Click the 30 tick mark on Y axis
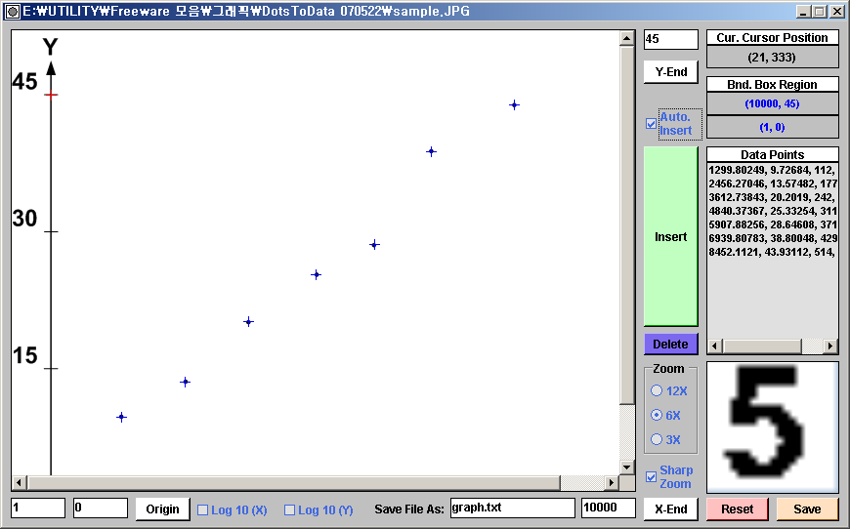Screen dimensions: 850x529 point(51,231)
